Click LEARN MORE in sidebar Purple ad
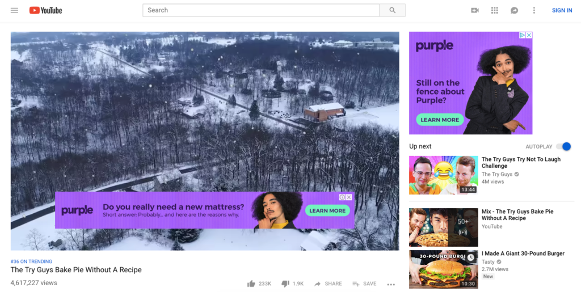The image size is (581, 292). pos(440,120)
